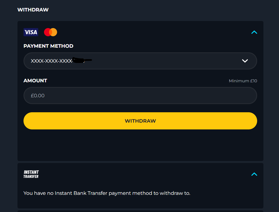The height and width of the screenshot is (212, 279).
Task: Click the partially visible panel at the bottom edge
Action: tap(140, 211)
